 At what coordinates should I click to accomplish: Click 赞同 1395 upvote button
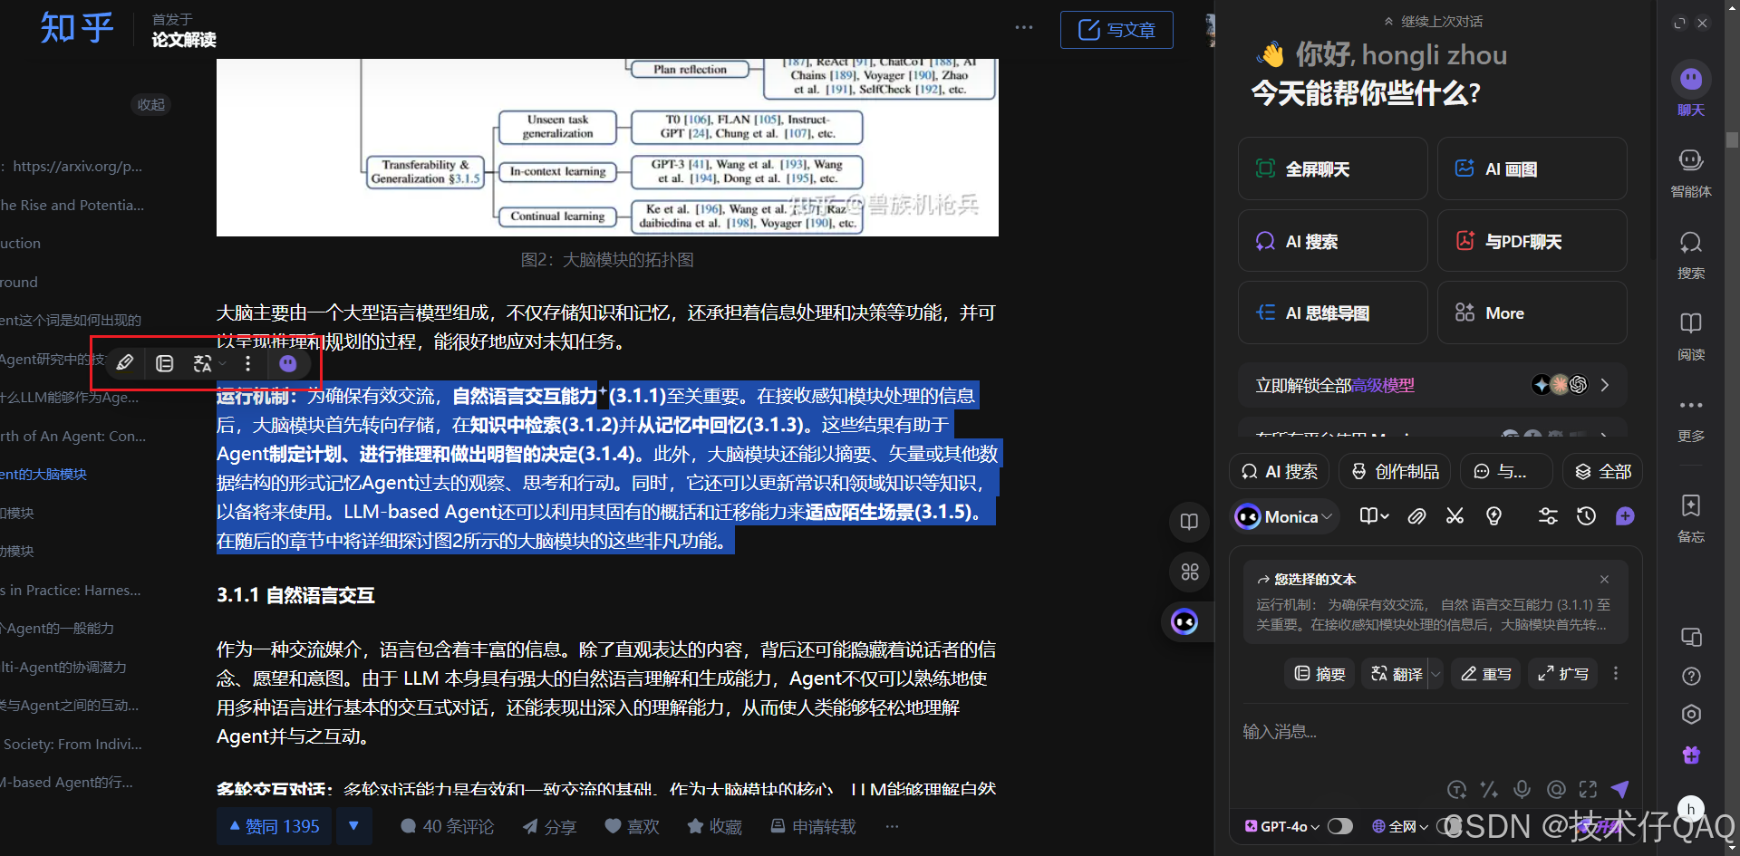(275, 826)
